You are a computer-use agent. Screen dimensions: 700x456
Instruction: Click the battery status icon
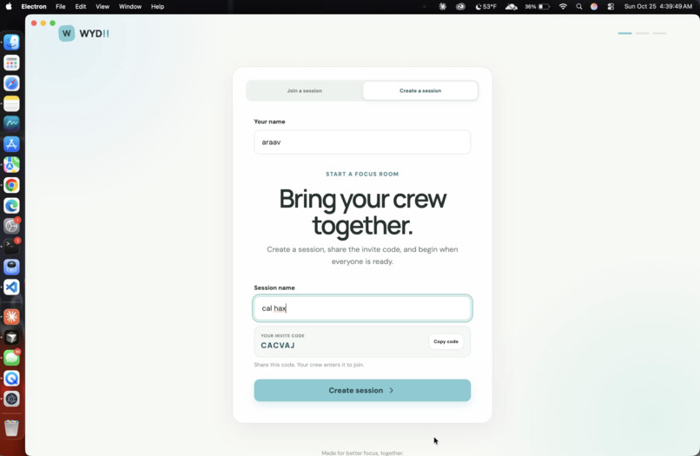[x=544, y=6]
